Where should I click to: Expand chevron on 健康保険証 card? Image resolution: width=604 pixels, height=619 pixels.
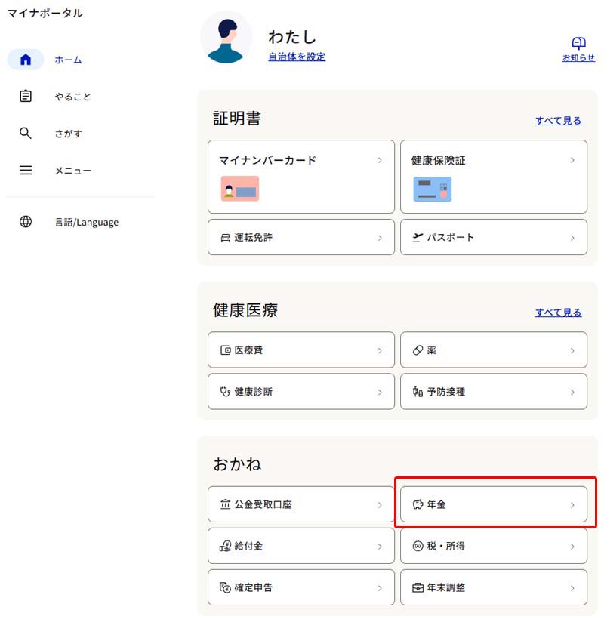tap(572, 160)
